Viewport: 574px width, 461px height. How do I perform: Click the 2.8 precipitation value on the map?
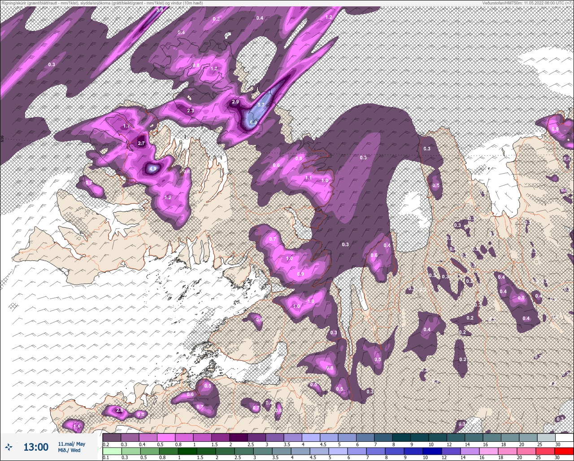[x=119, y=410]
